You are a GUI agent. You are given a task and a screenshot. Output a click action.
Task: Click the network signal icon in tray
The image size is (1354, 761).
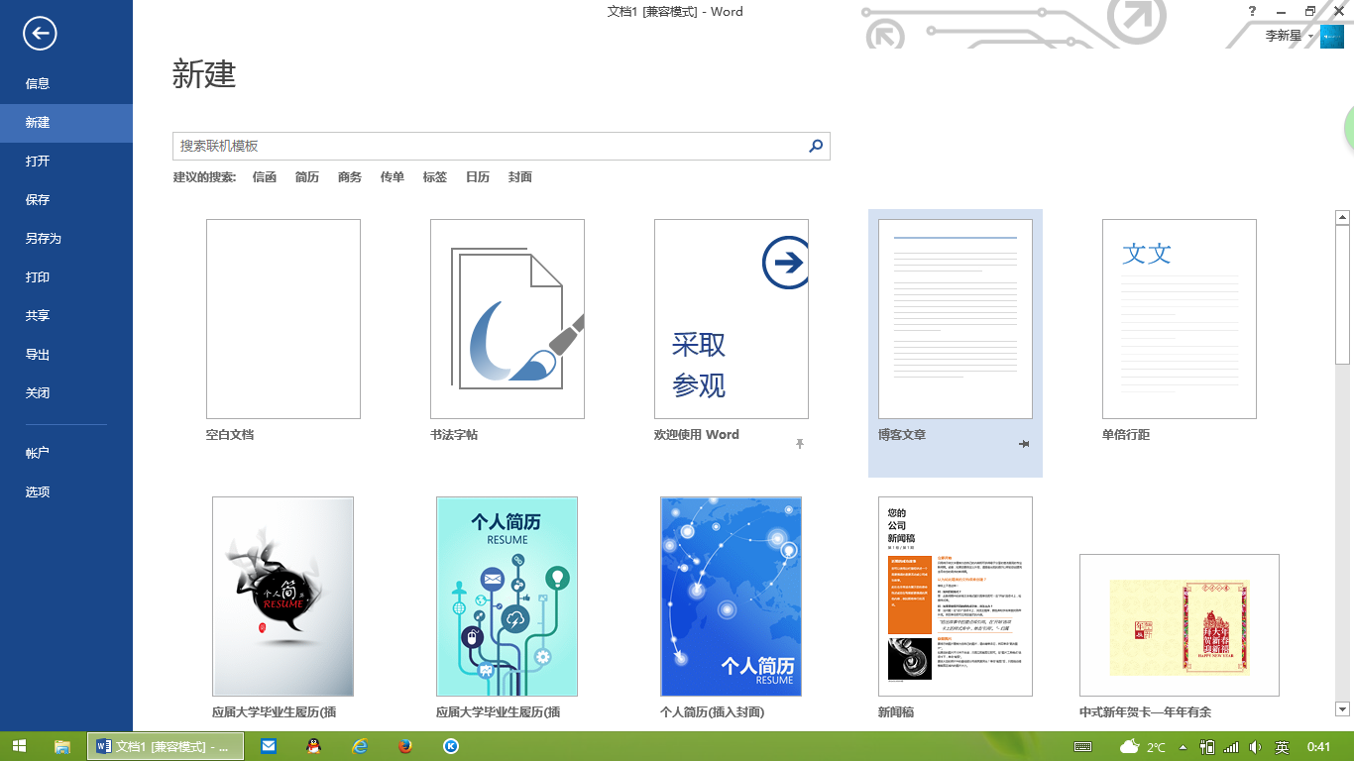1231,747
